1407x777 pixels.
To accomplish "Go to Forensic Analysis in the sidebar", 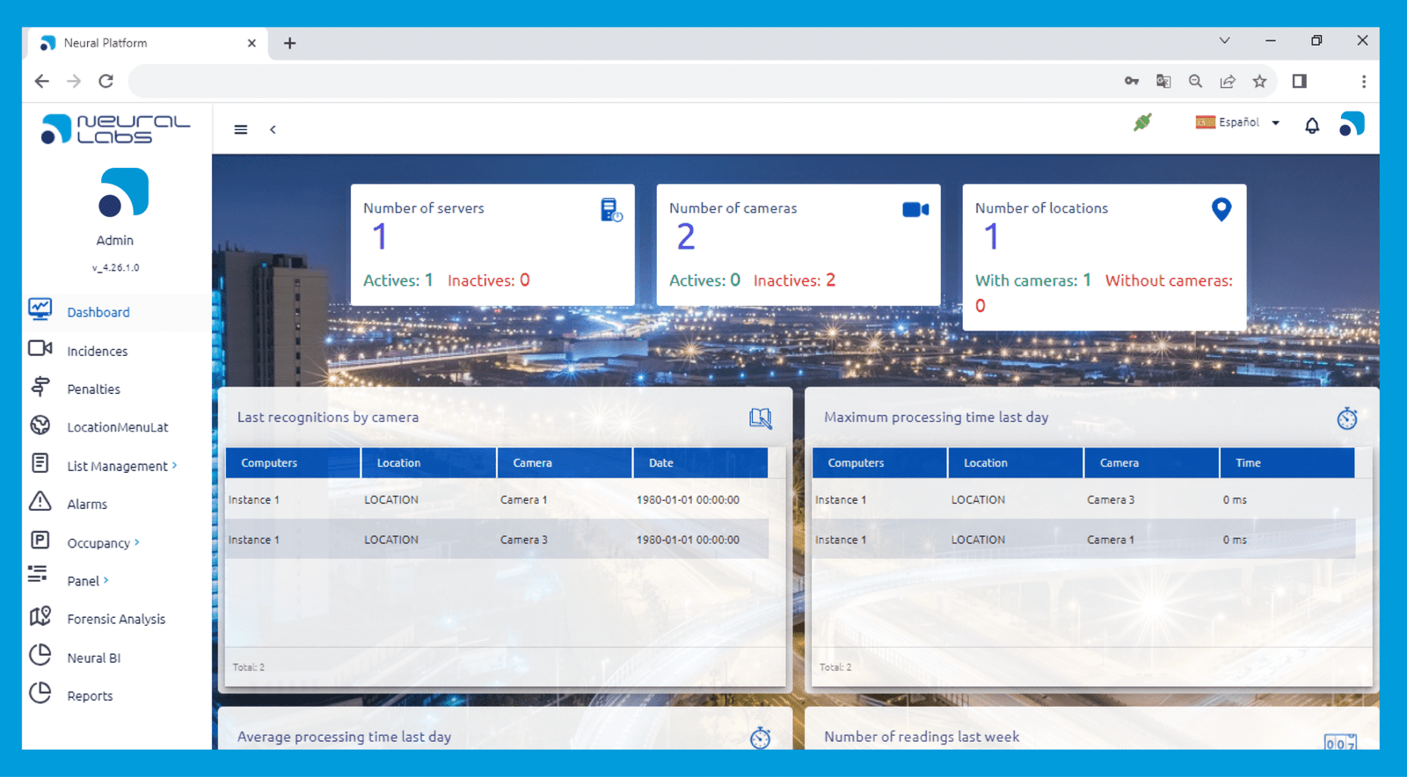I will pyautogui.click(x=115, y=619).
